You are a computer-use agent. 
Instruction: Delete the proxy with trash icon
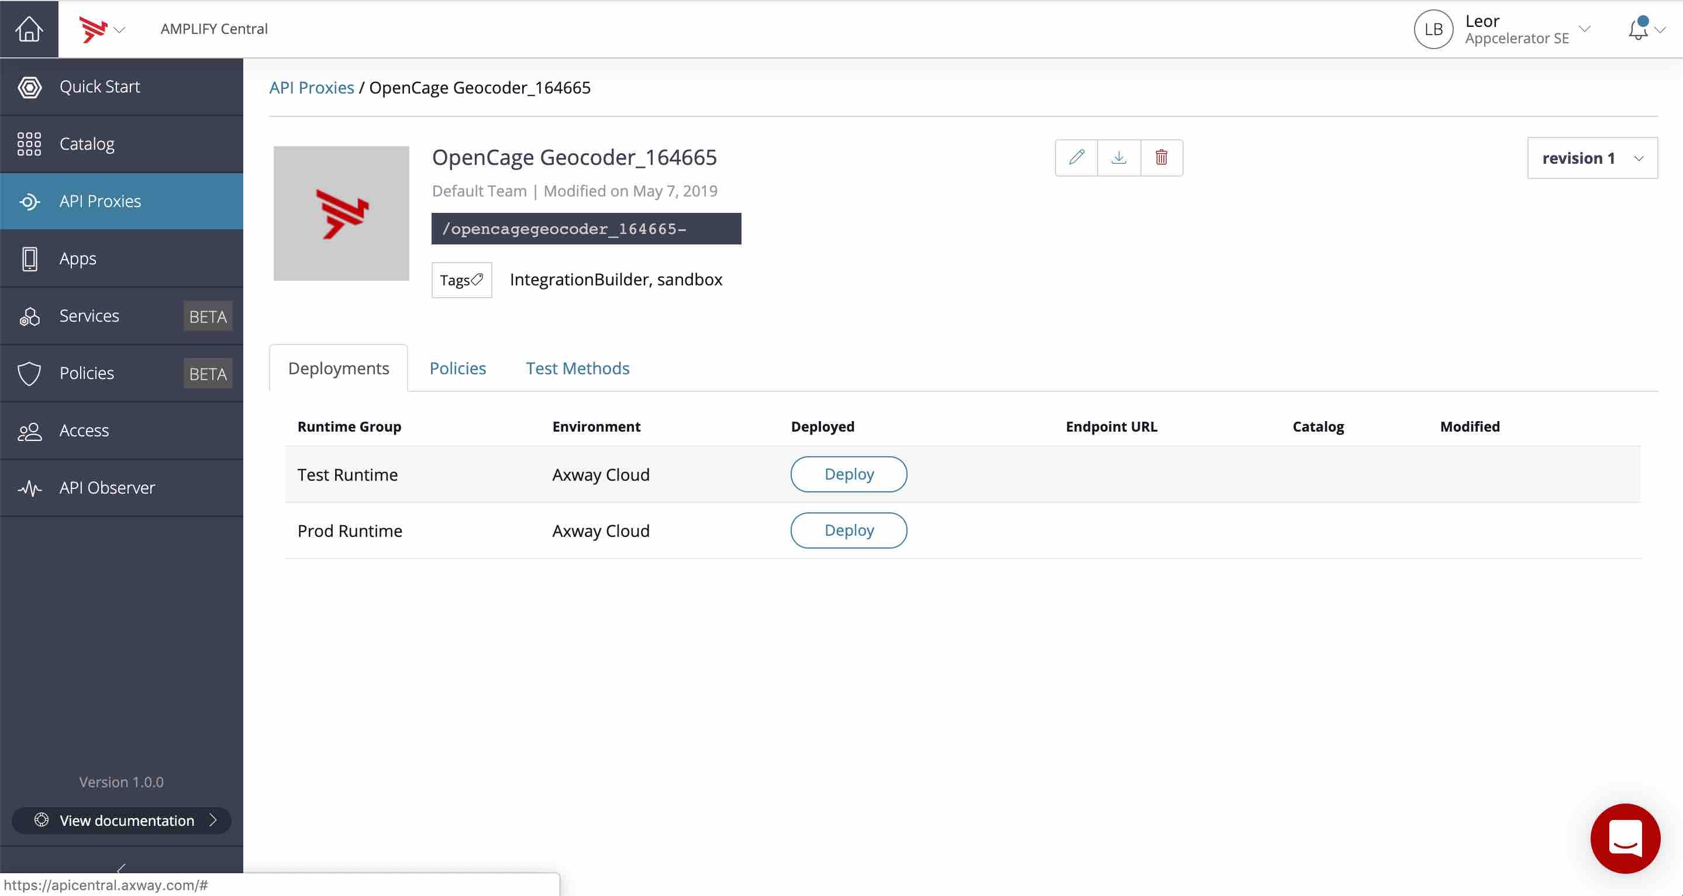point(1161,157)
